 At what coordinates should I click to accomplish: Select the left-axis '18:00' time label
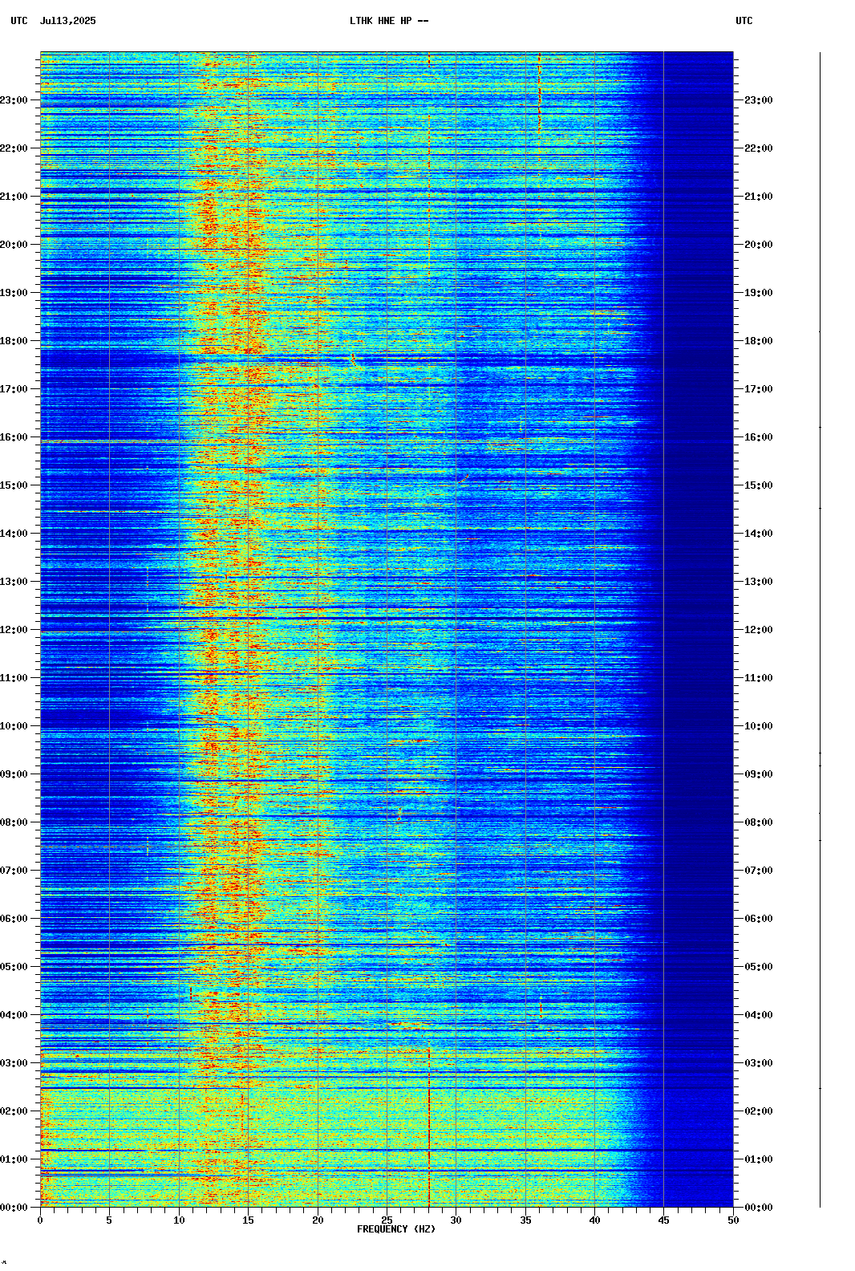point(14,341)
